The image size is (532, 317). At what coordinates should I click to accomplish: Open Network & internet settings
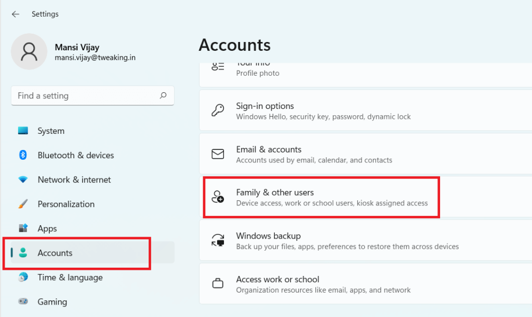click(92, 180)
